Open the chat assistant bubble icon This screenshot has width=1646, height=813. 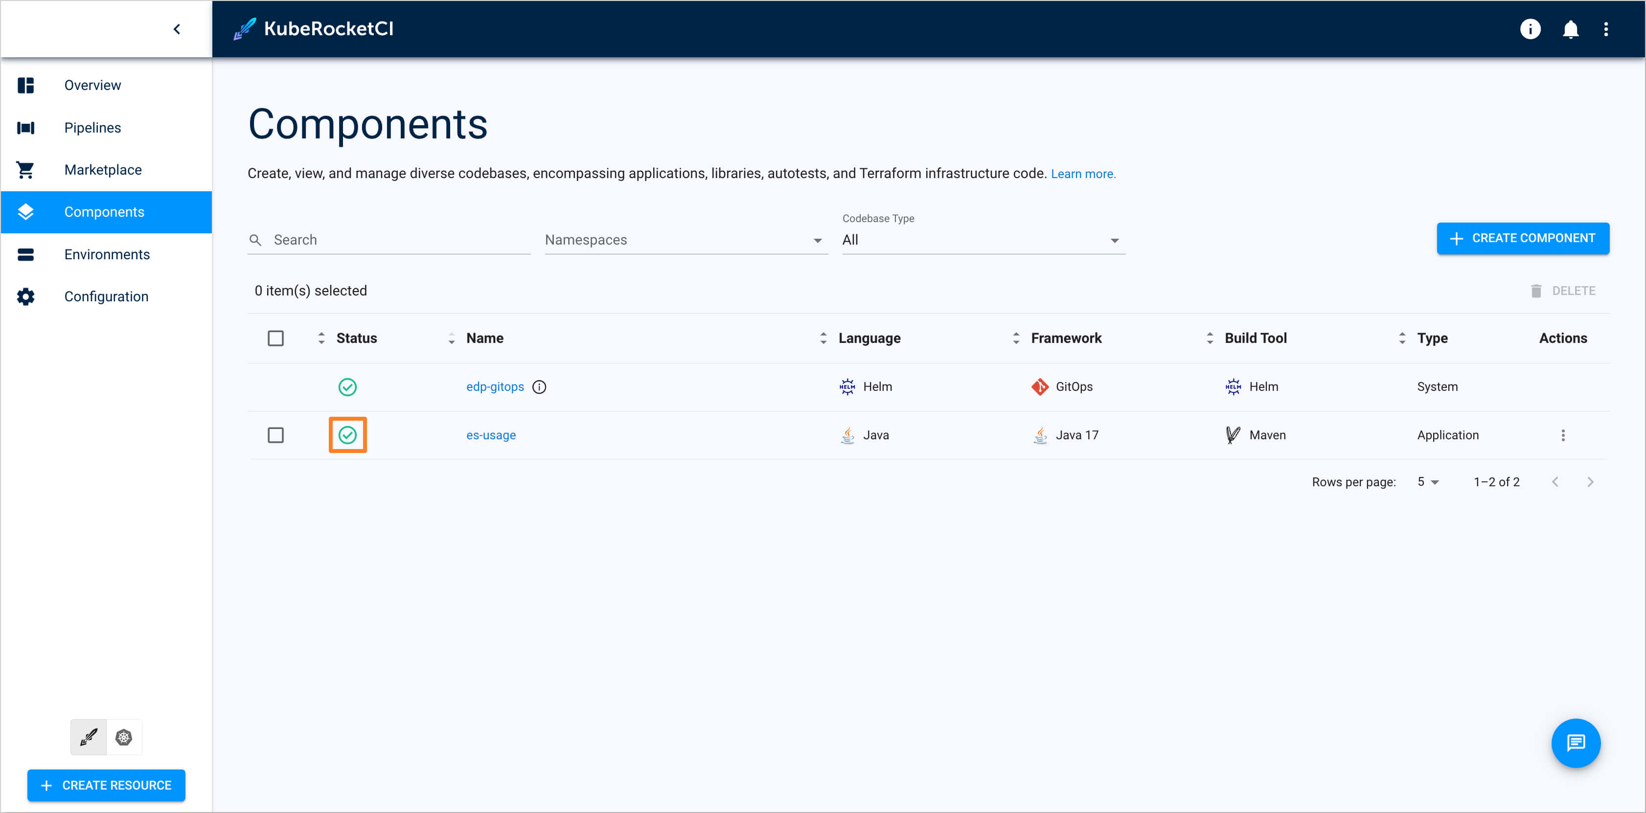pyautogui.click(x=1576, y=743)
